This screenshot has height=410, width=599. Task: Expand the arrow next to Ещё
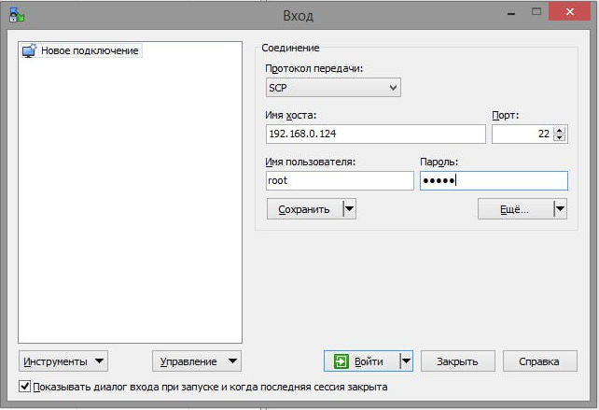(x=559, y=209)
